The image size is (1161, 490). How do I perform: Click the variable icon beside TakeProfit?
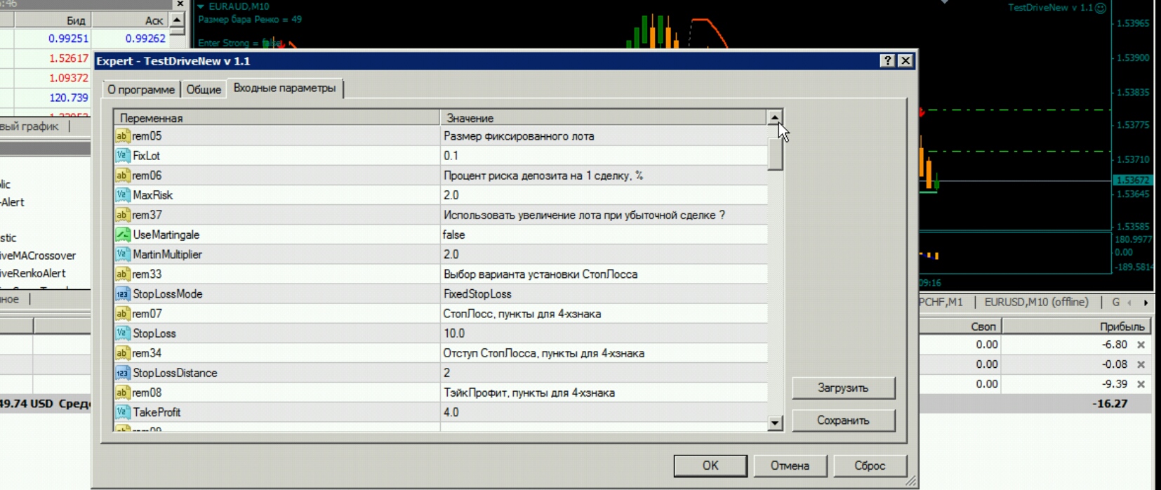click(x=122, y=412)
